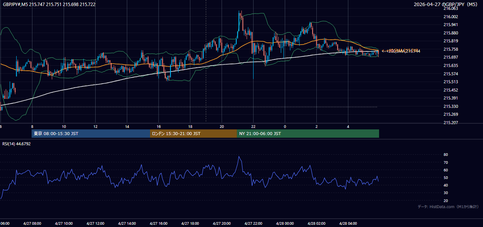Click the 4/27 22:00 bottom date label

pos(253,223)
